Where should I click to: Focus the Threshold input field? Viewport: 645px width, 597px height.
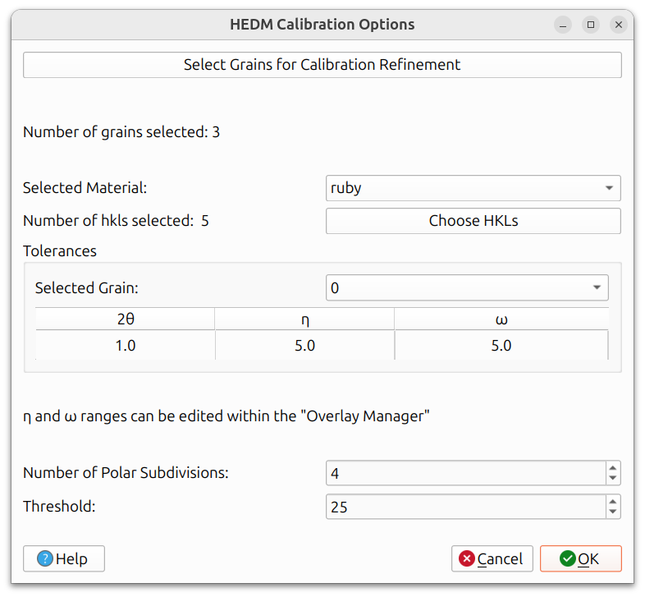point(465,507)
